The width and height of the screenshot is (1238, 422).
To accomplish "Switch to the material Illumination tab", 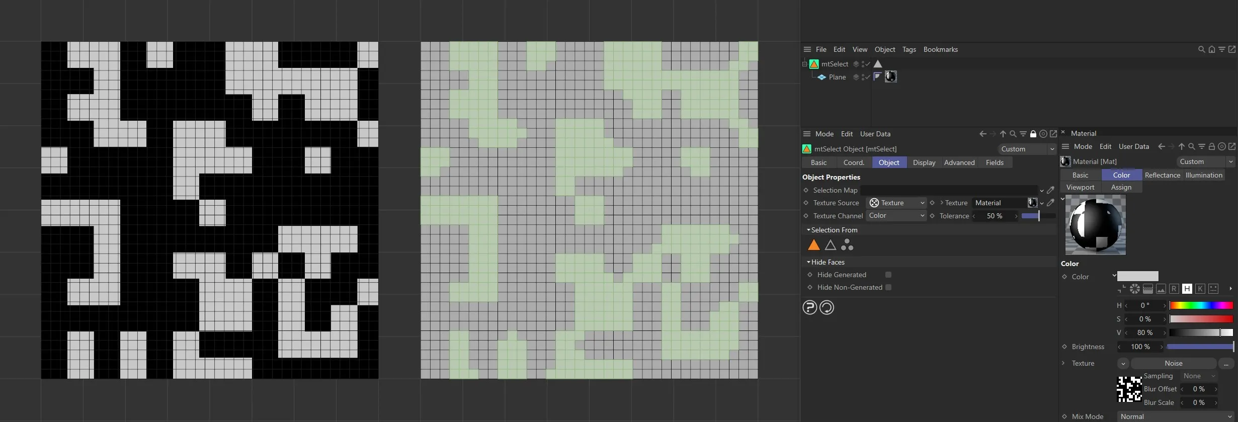I will pyautogui.click(x=1204, y=175).
